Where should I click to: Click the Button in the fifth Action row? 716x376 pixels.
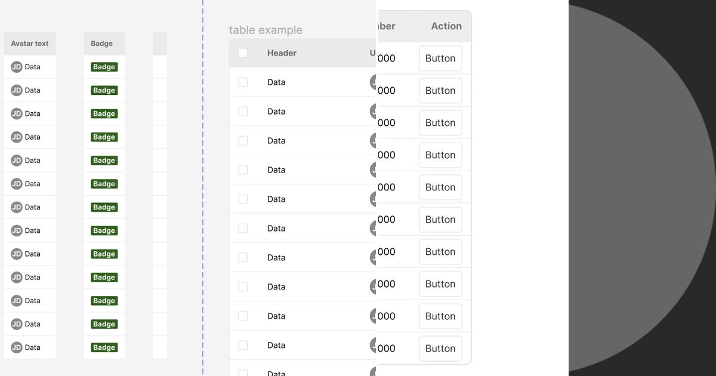click(440, 187)
